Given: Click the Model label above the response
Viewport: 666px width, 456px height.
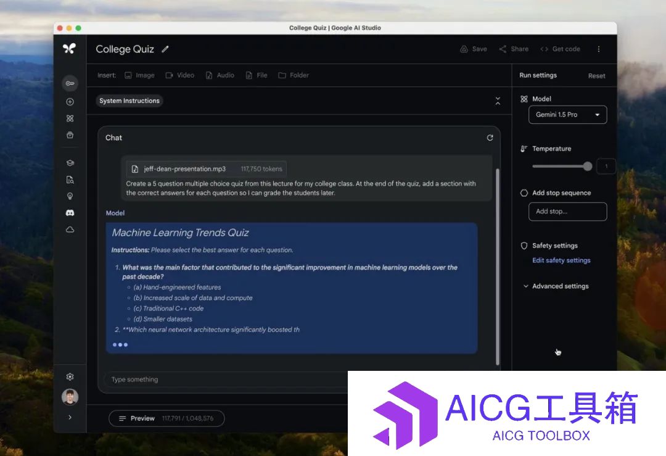Looking at the screenshot, I should 115,213.
